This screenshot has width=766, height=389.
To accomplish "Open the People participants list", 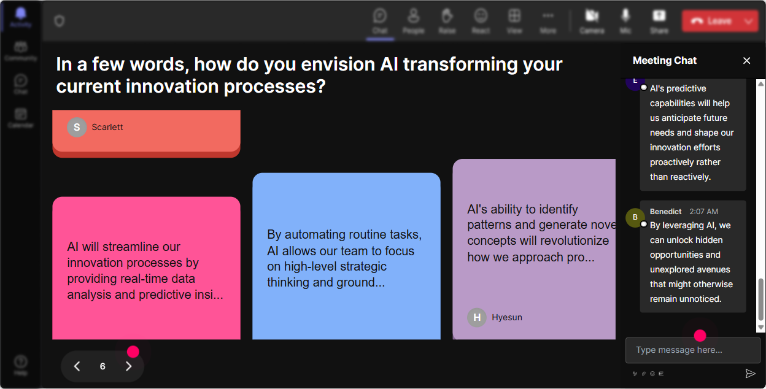I will [414, 21].
